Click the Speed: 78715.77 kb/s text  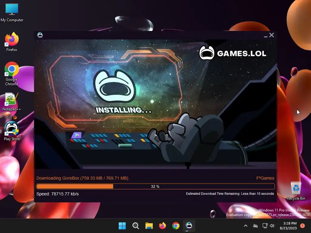pyautogui.click(x=57, y=194)
